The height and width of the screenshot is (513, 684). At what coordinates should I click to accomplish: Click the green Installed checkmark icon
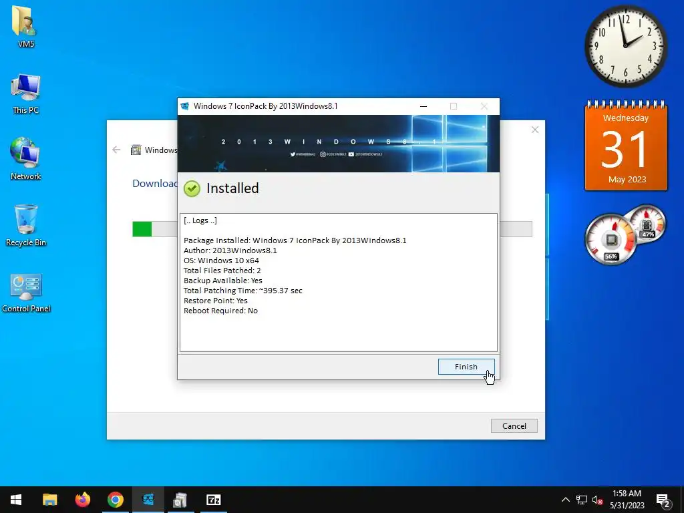pyautogui.click(x=192, y=188)
